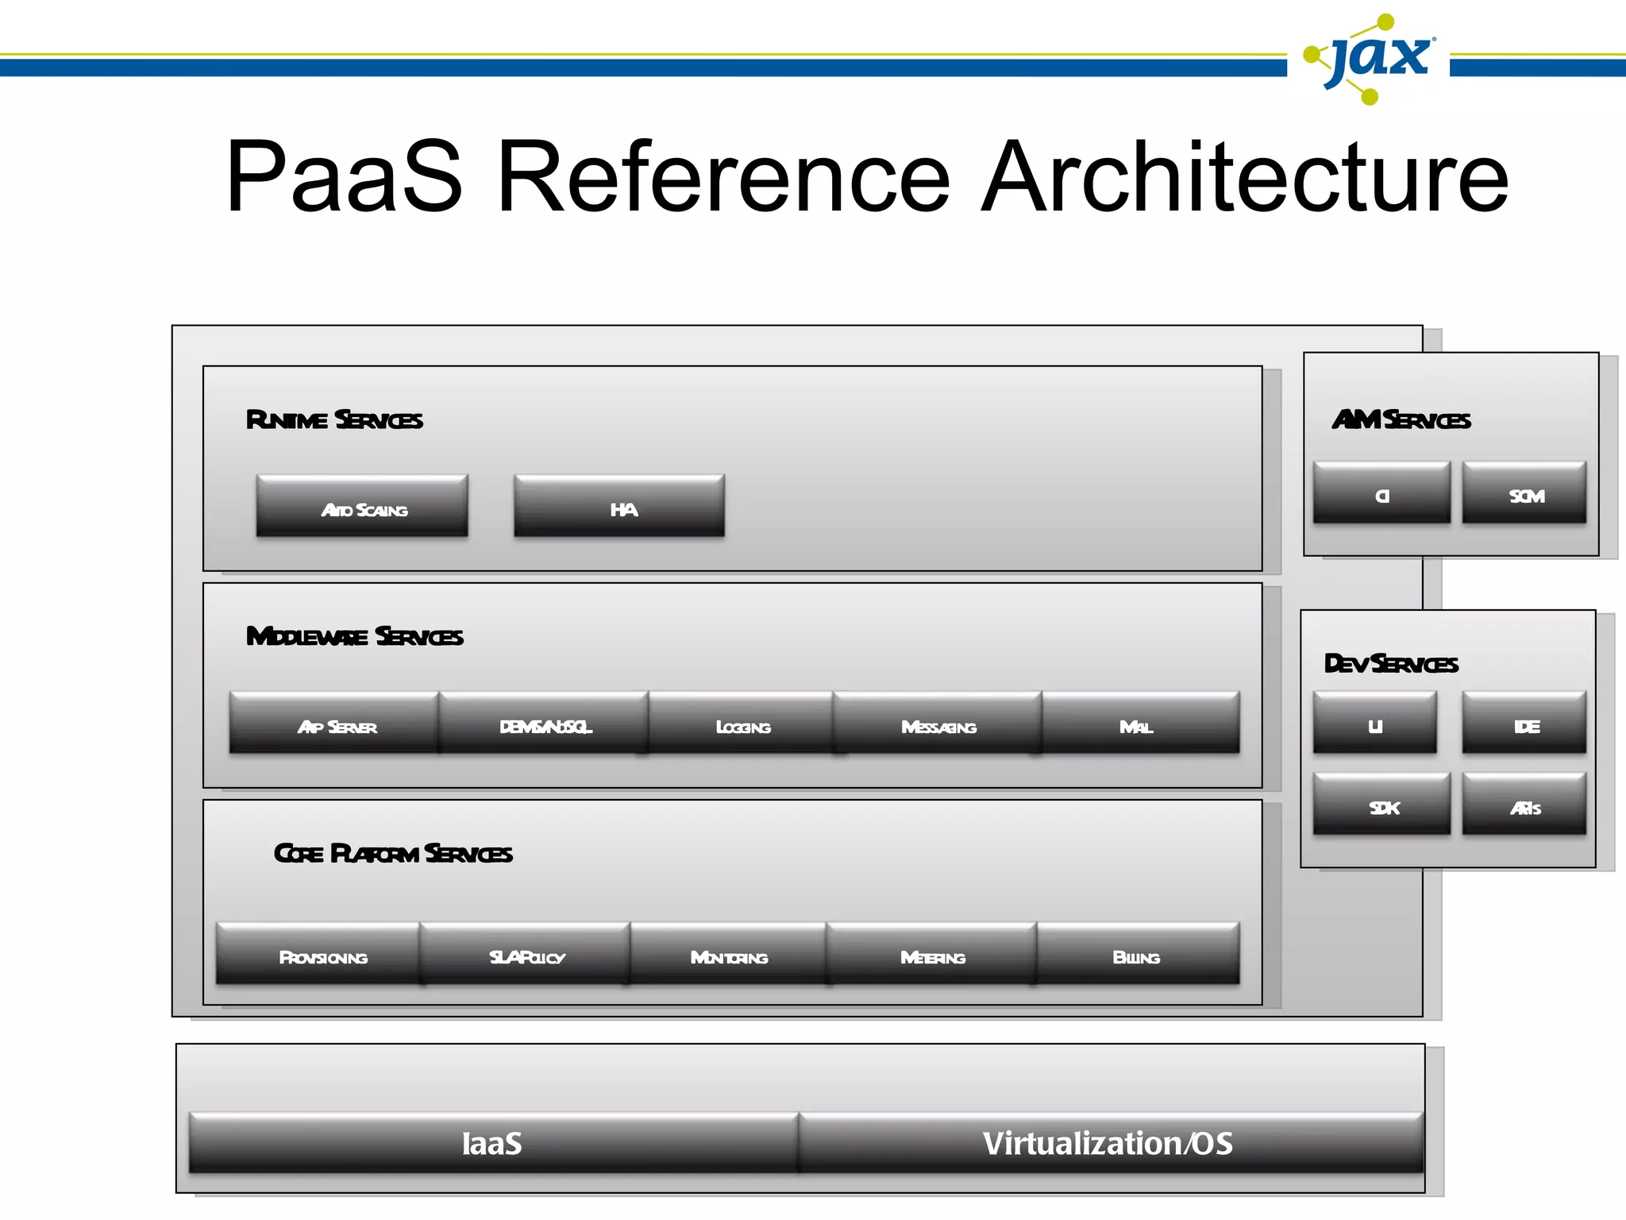
Task: Select the SLA/Policy block
Action: [525, 954]
